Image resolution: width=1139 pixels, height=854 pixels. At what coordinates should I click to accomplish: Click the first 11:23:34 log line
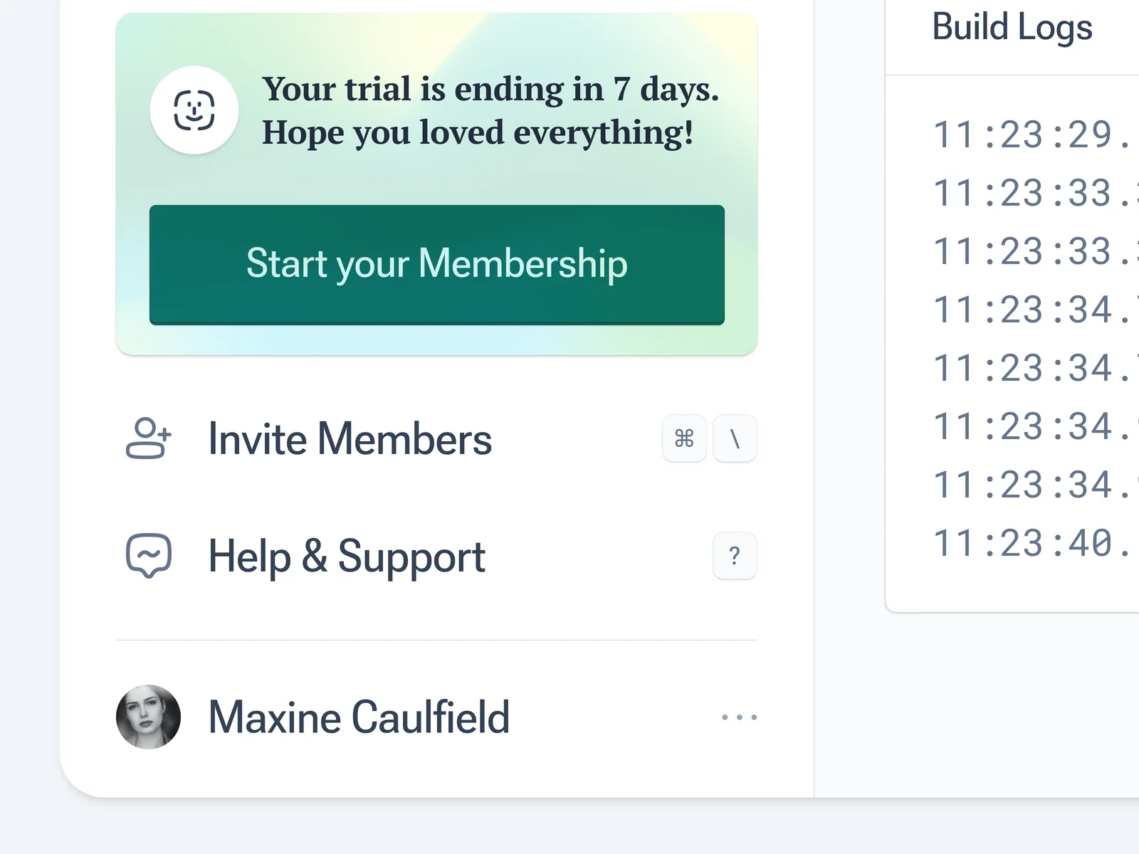coord(1032,310)
